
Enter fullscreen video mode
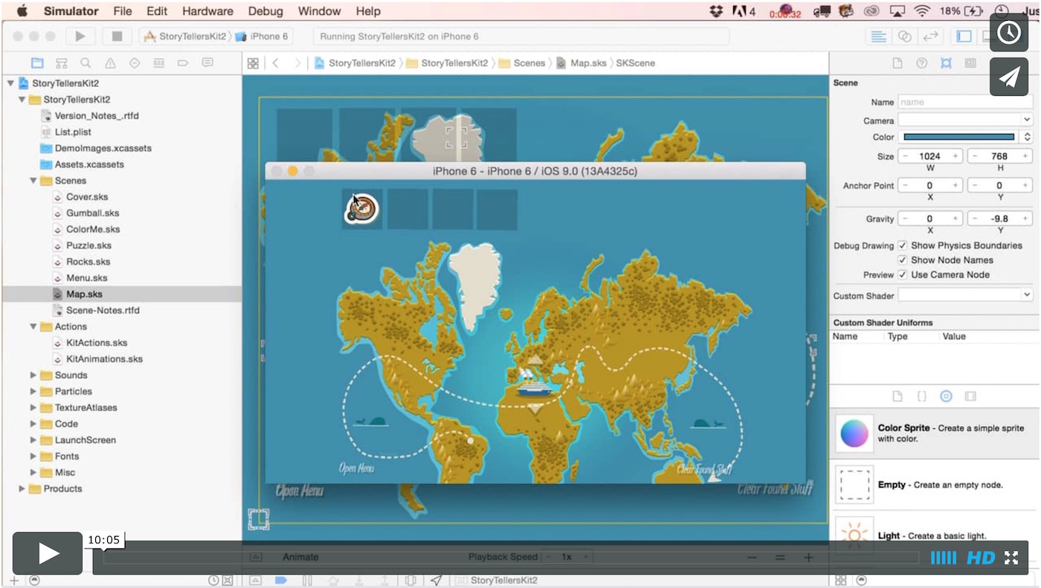tap(1011, 558)
